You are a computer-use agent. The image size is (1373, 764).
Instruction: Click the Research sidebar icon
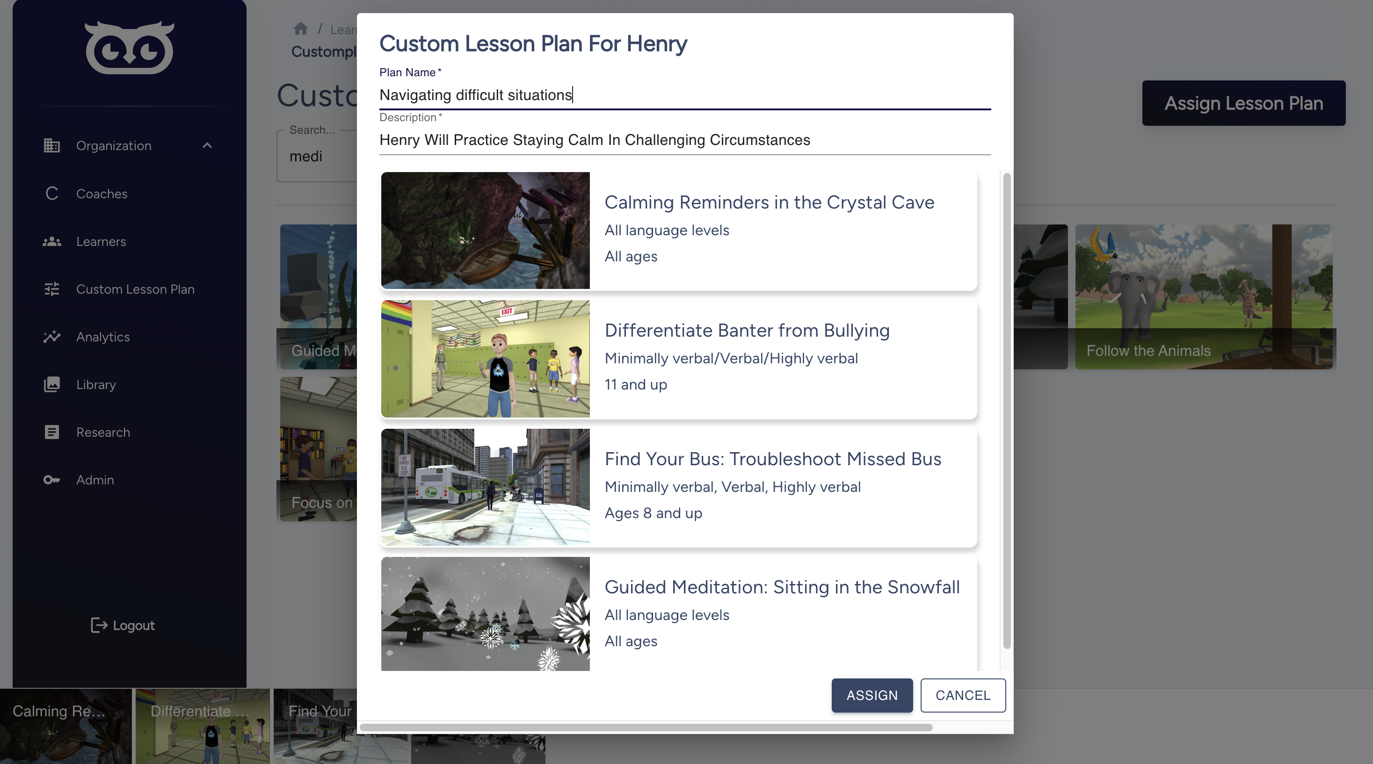pyautogui.click(x=51, y=432)
